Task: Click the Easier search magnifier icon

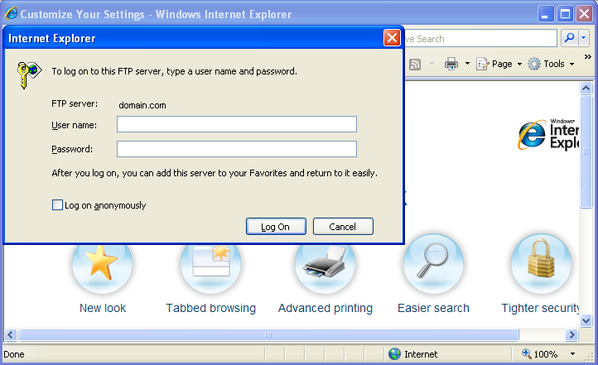Action: coord(434,264)
